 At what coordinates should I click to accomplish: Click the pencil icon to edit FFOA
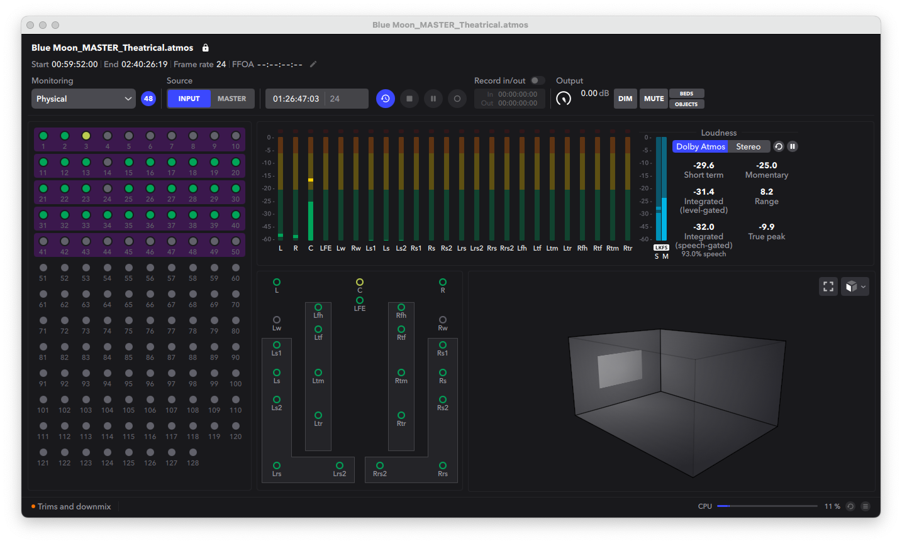tap(313, 64)
